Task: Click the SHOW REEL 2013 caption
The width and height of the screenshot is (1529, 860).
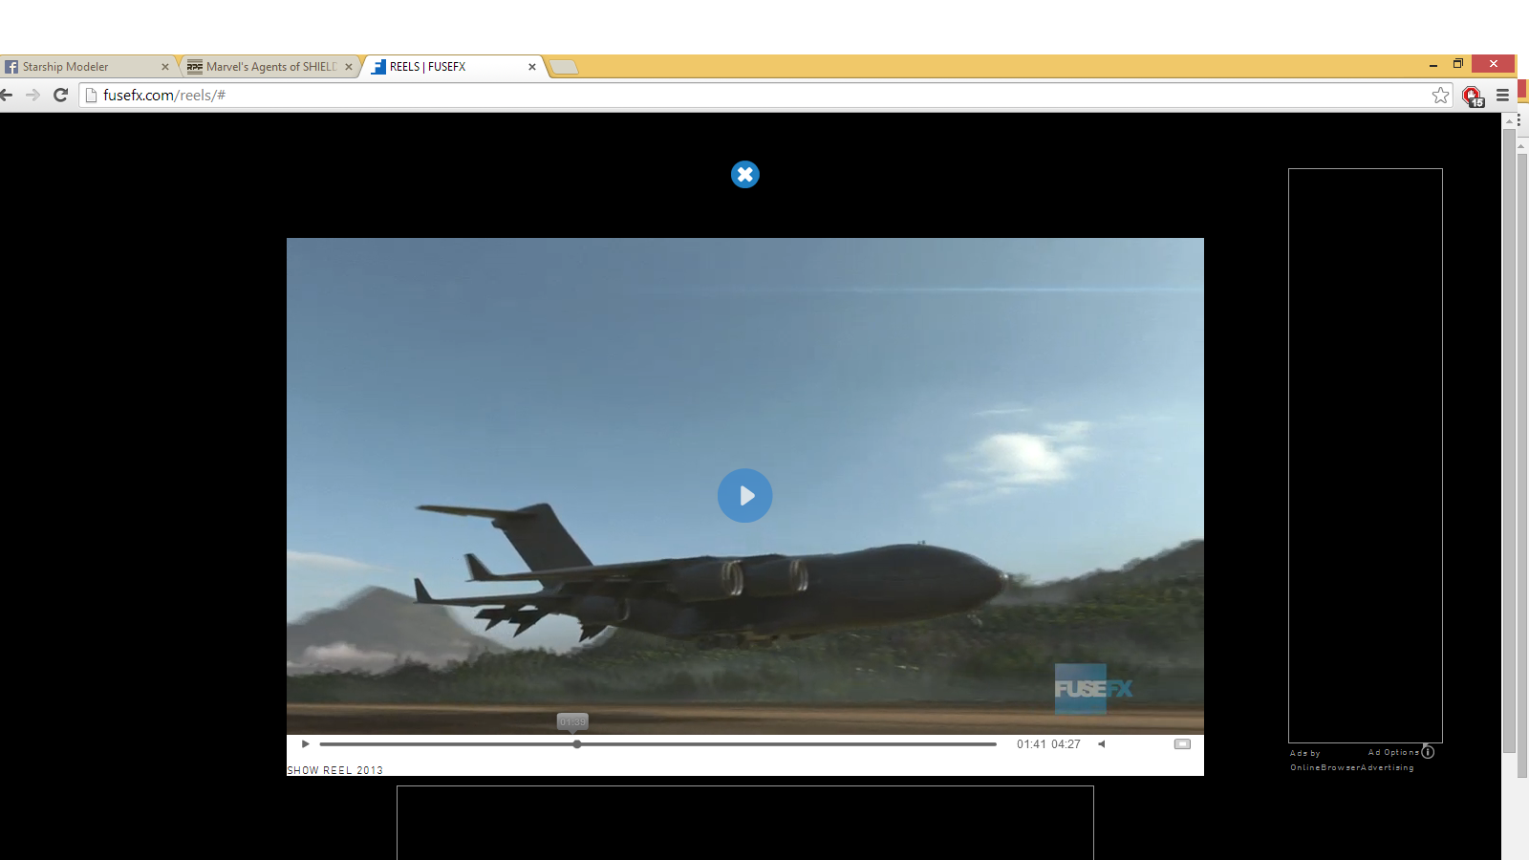Action: click(335, 770)
